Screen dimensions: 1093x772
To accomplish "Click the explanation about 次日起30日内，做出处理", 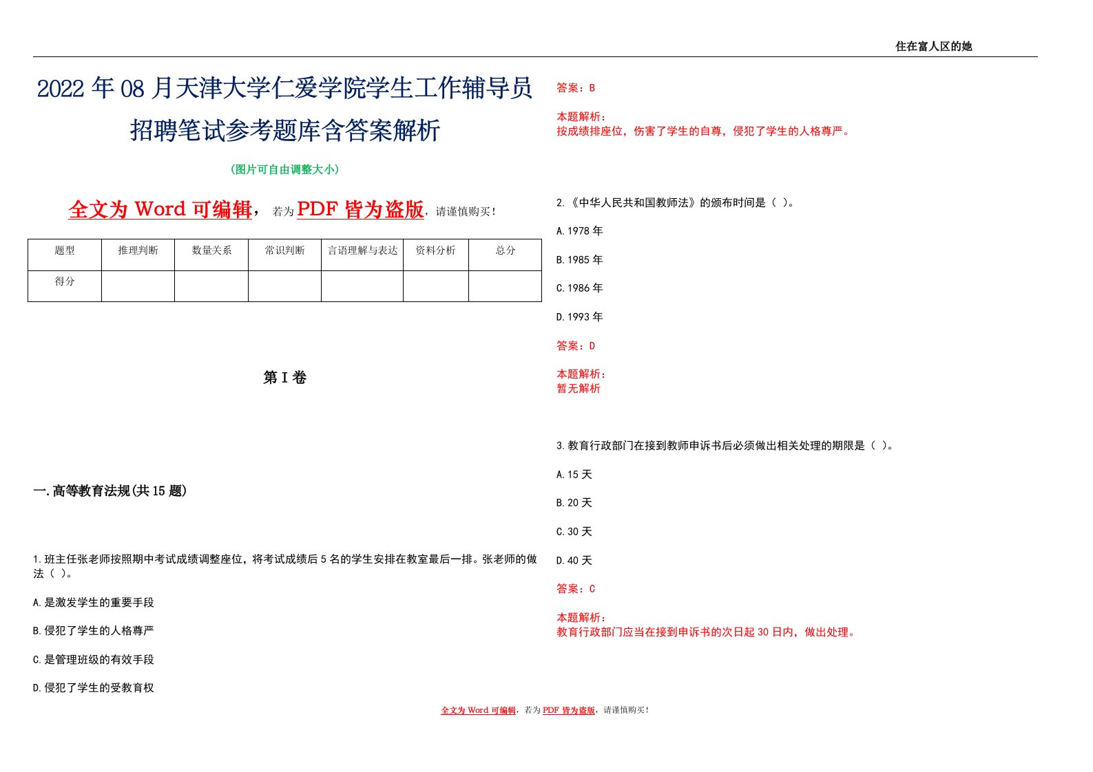I will point(707,632).
